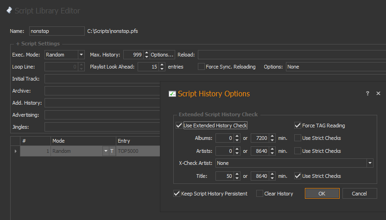Decrease Artists minutes value
Viewport: 386px width, 220px height.
272,153
